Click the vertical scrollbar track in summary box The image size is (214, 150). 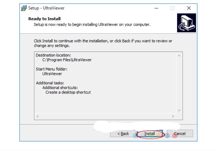179,83
